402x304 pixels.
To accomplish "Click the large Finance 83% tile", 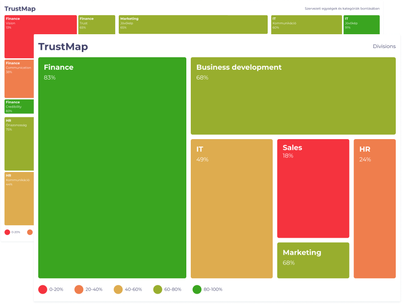I will [112, 168].
